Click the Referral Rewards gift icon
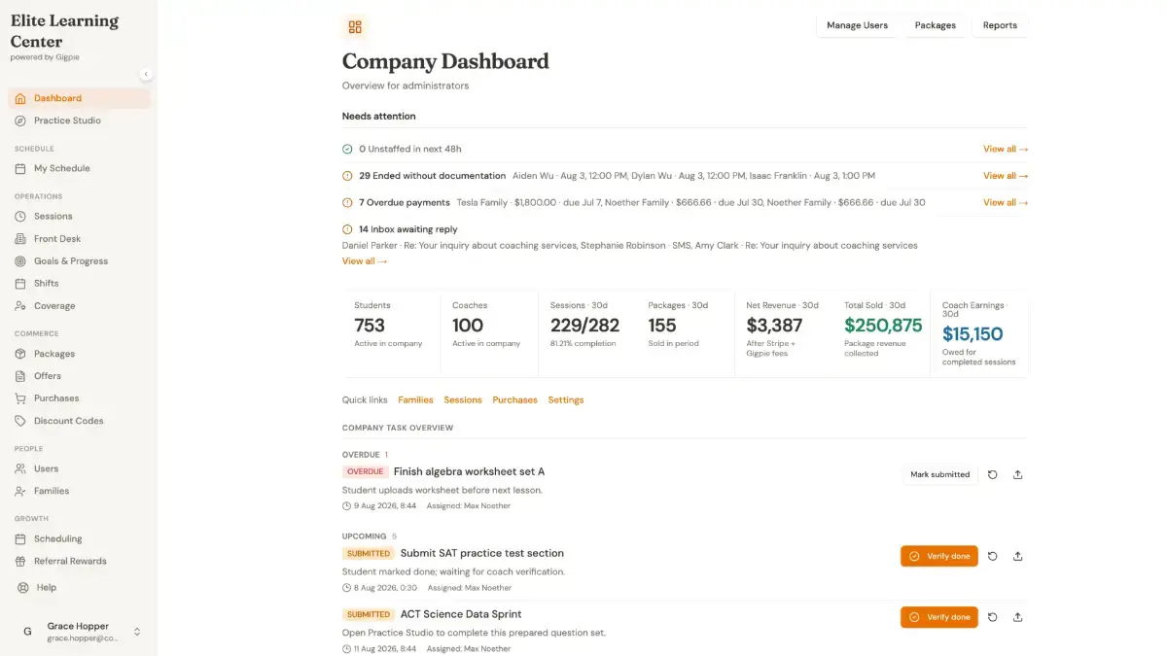Image resolution: width=1167 pixels, height=656 pixels. click(20, 561)
